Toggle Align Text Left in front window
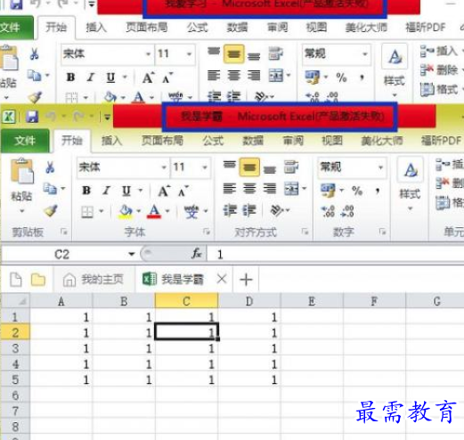 click(230, 189)
